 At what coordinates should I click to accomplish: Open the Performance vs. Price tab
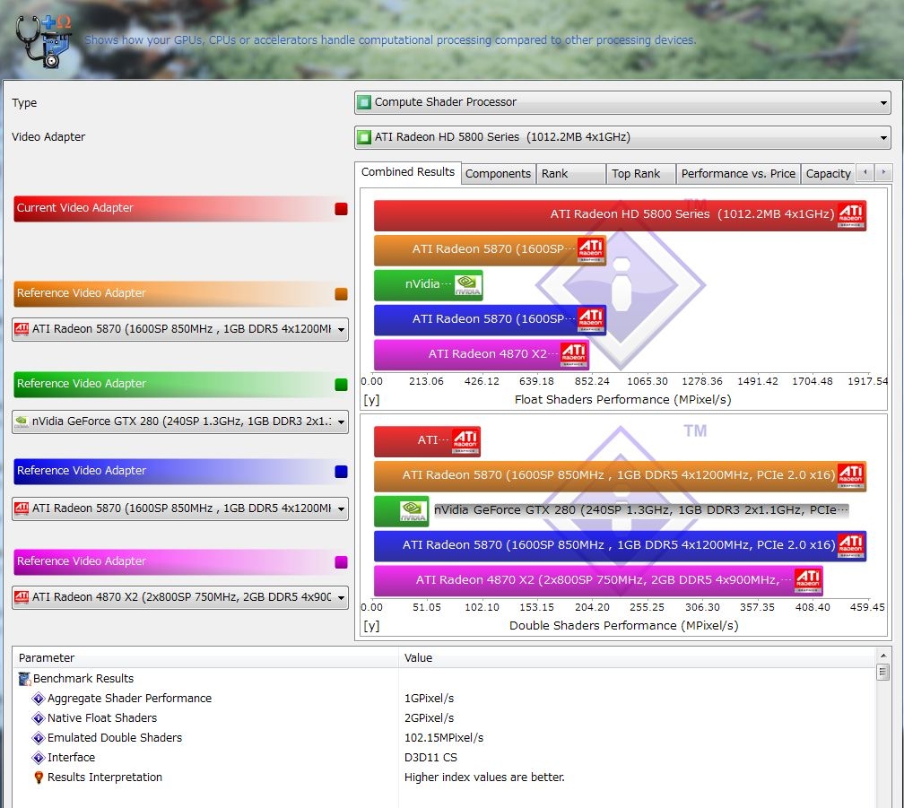point(738,174)
